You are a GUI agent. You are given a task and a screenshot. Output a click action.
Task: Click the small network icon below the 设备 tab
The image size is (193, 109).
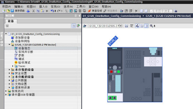point(7,26)
